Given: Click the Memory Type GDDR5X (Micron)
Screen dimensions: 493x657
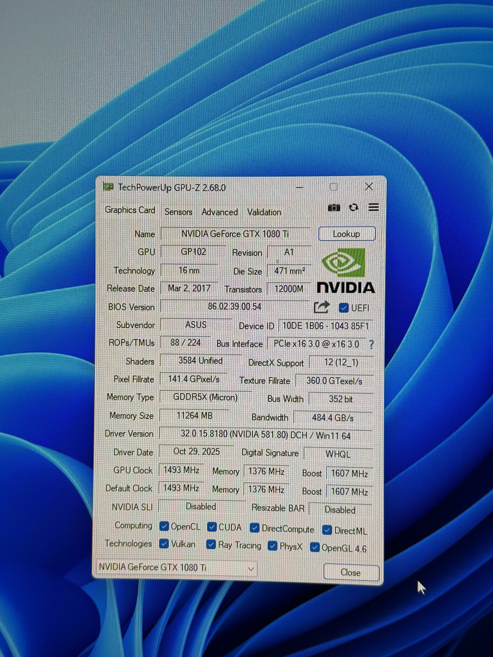Looking at the screenshot, I should click(205, 397).
